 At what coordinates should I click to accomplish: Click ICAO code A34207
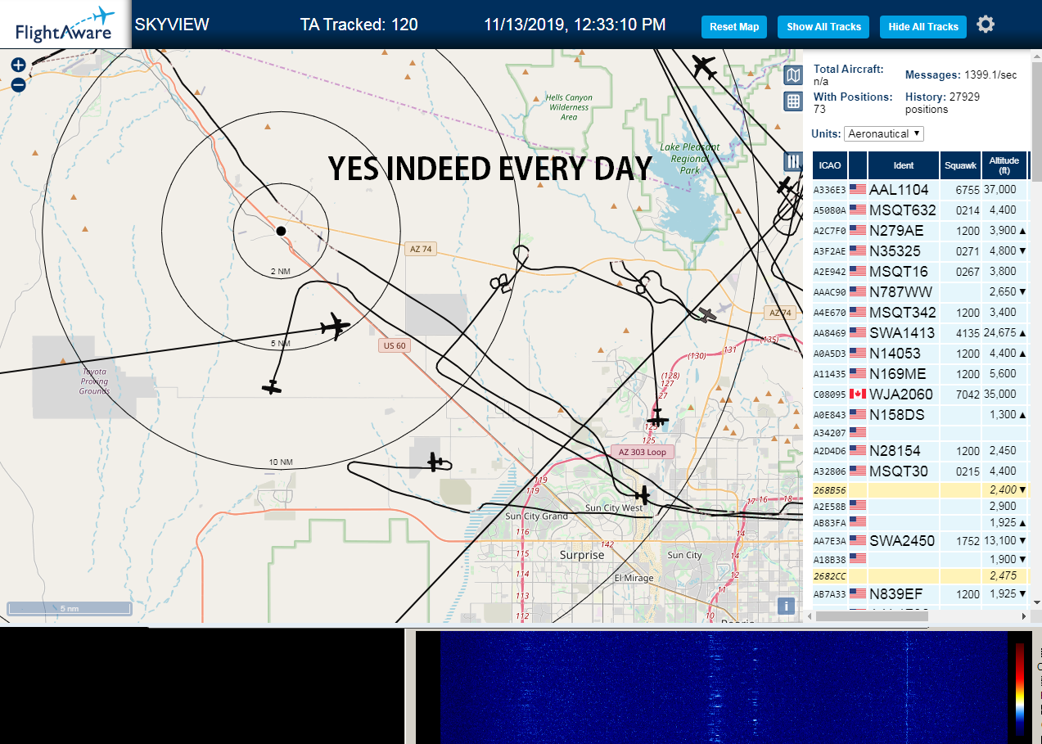[829, 432]
